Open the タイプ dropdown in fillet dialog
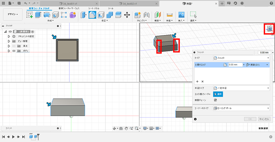The image size is (275, 142). 241,58
